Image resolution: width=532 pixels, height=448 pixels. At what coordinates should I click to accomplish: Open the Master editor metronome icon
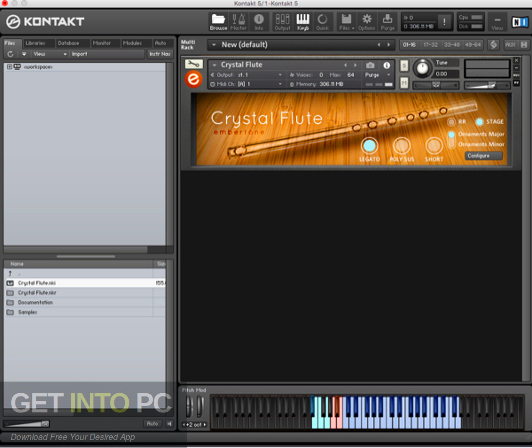pyautogui.click(x=238, y=22)
